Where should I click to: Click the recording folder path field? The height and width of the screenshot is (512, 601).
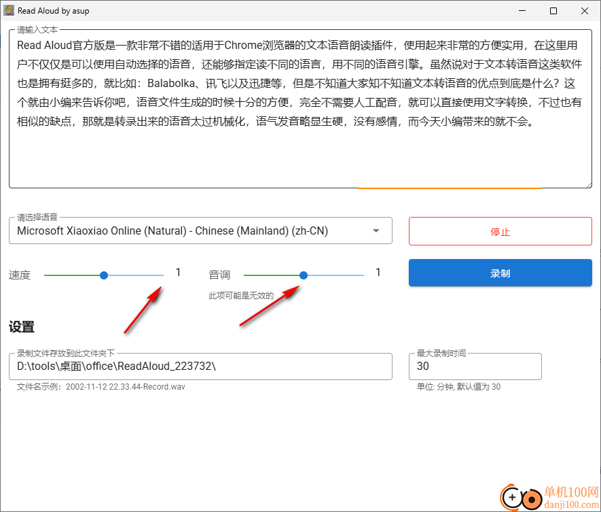point(200,366)
